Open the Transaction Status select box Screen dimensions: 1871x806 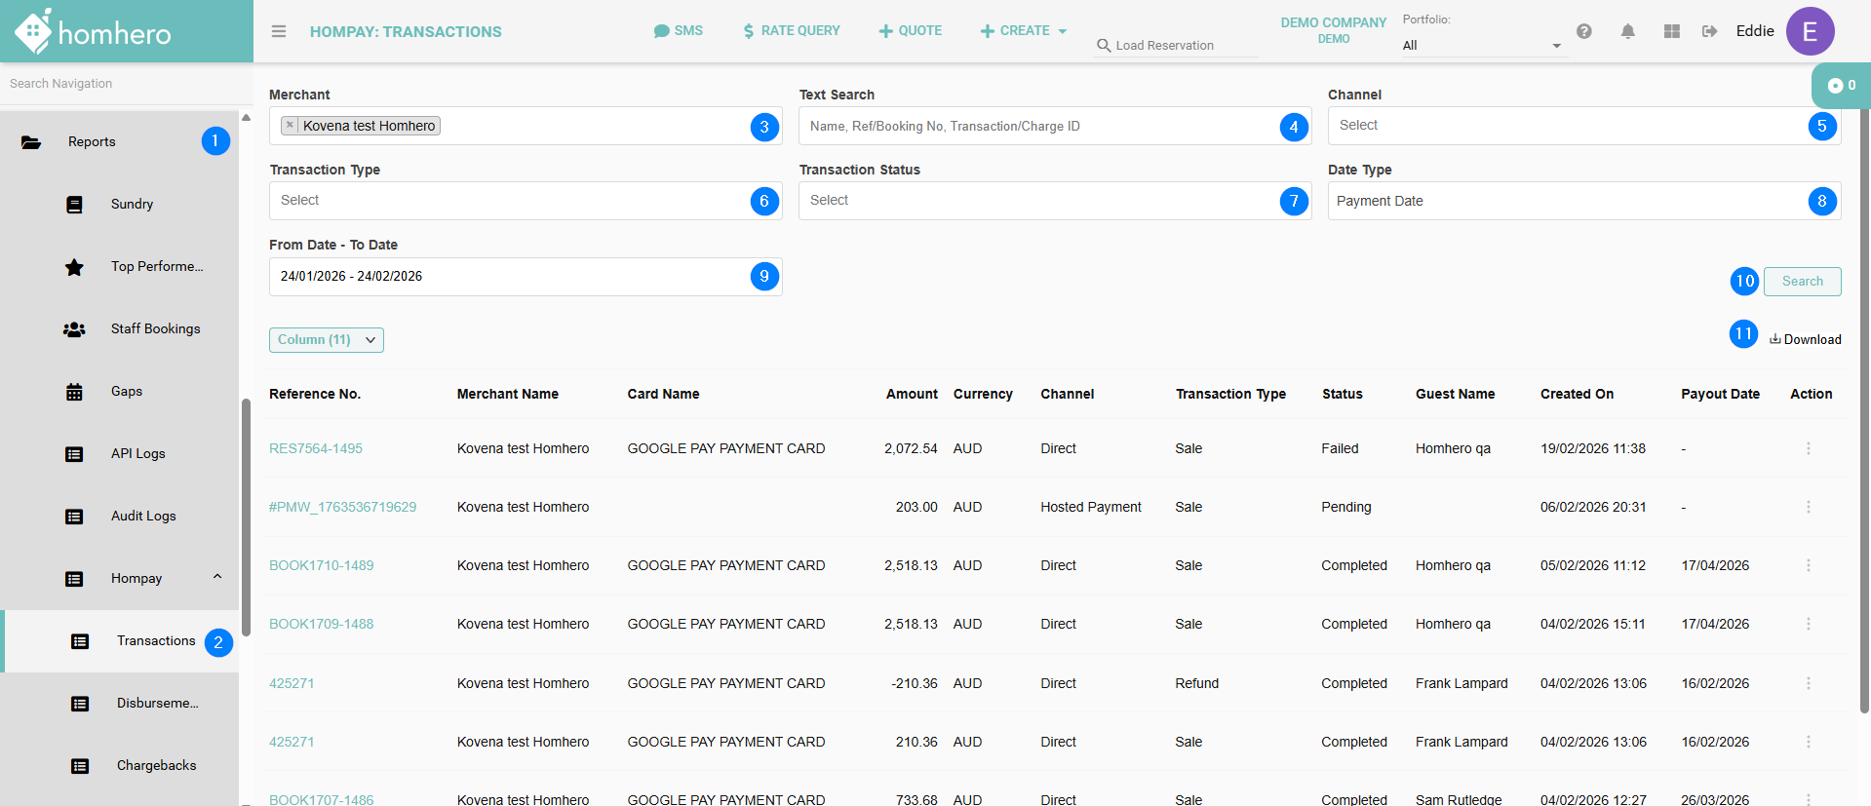point(1038,201)
